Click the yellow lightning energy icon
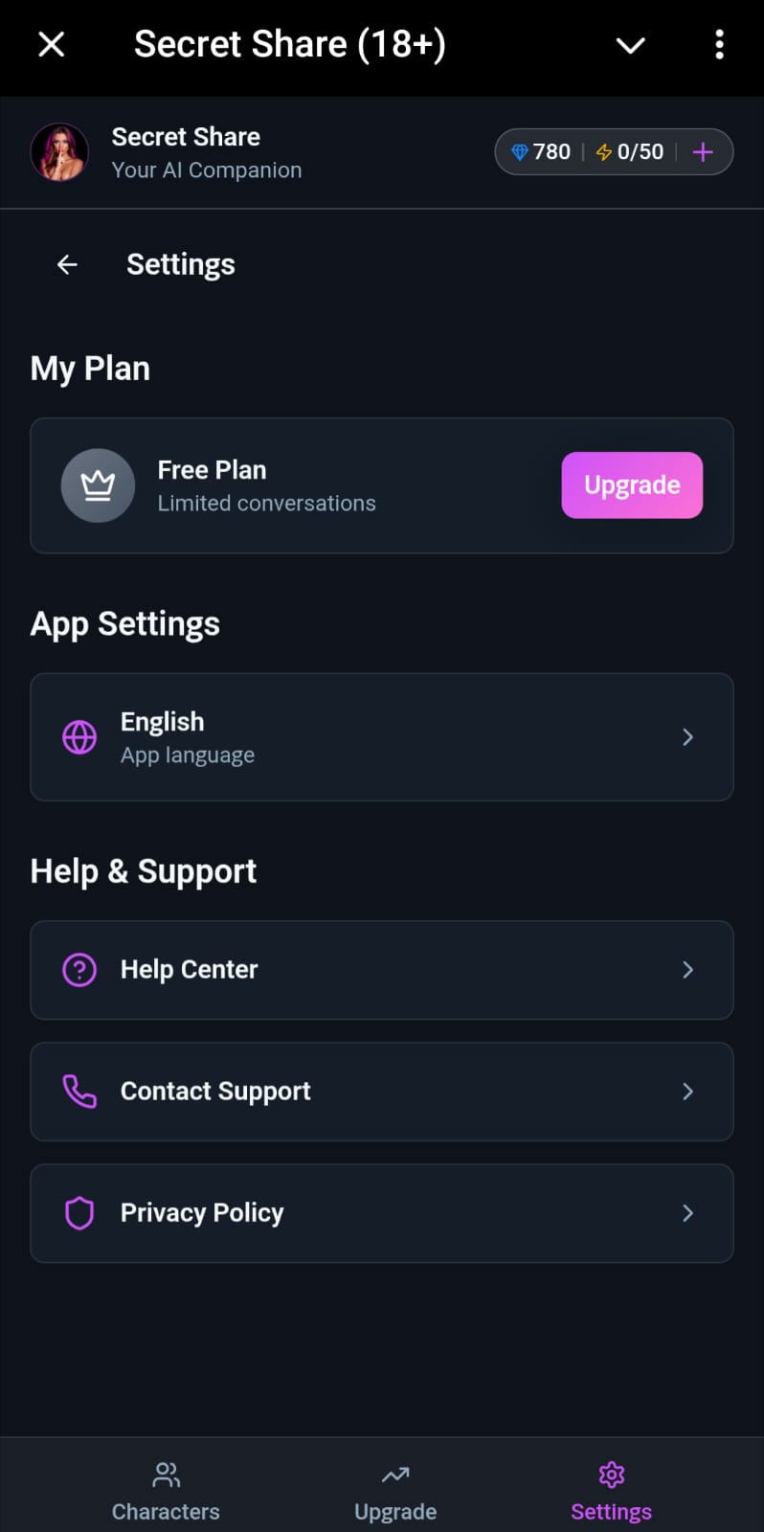Image resolution: width=764 pixels, height=1532 pixels. [604, 152]
